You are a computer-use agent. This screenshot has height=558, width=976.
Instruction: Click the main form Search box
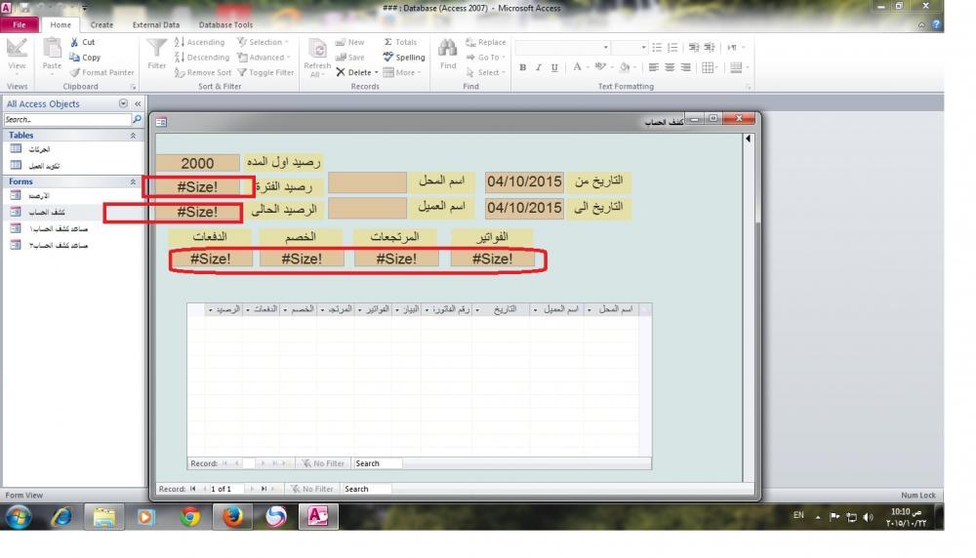click(367, 489)
